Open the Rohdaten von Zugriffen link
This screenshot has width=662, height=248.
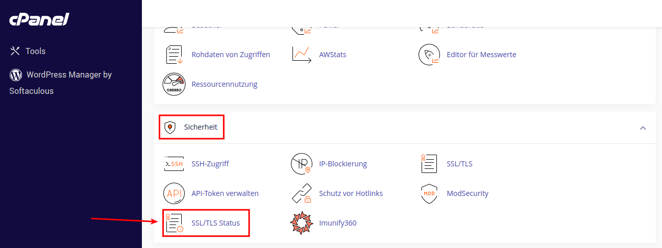(x=231, y=54)
